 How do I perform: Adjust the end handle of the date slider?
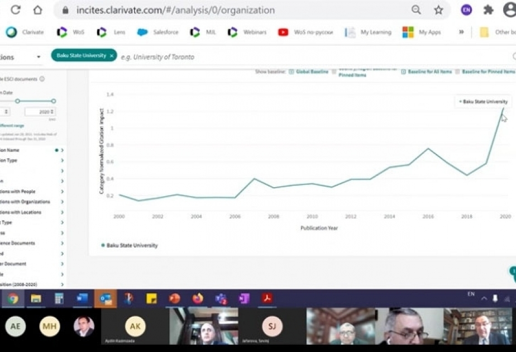(53, 101)
